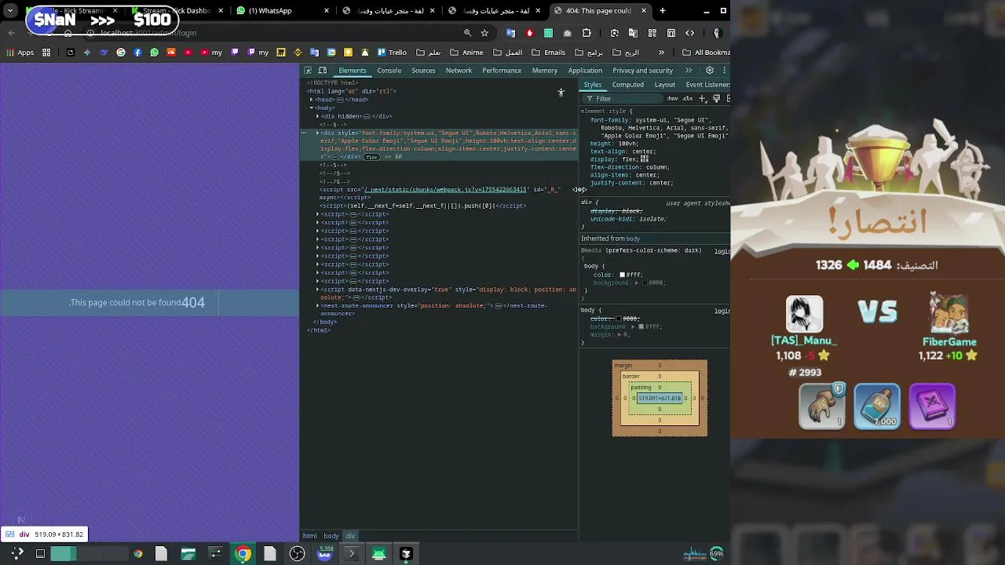
Task: Open a new Chrome tab
Action: (663, 11)
